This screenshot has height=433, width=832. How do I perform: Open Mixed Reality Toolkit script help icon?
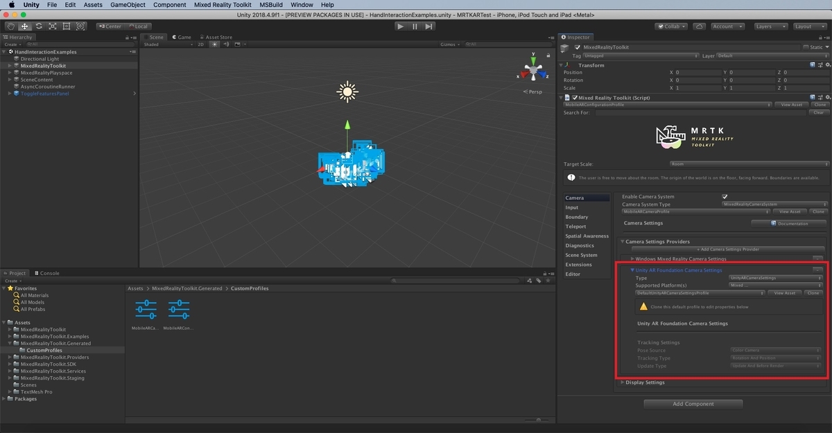813,98
